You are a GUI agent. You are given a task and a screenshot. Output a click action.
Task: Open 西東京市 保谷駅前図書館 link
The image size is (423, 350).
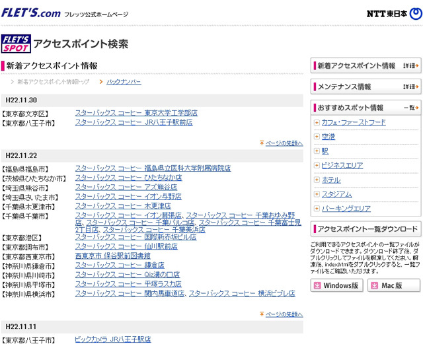[113, 256]
